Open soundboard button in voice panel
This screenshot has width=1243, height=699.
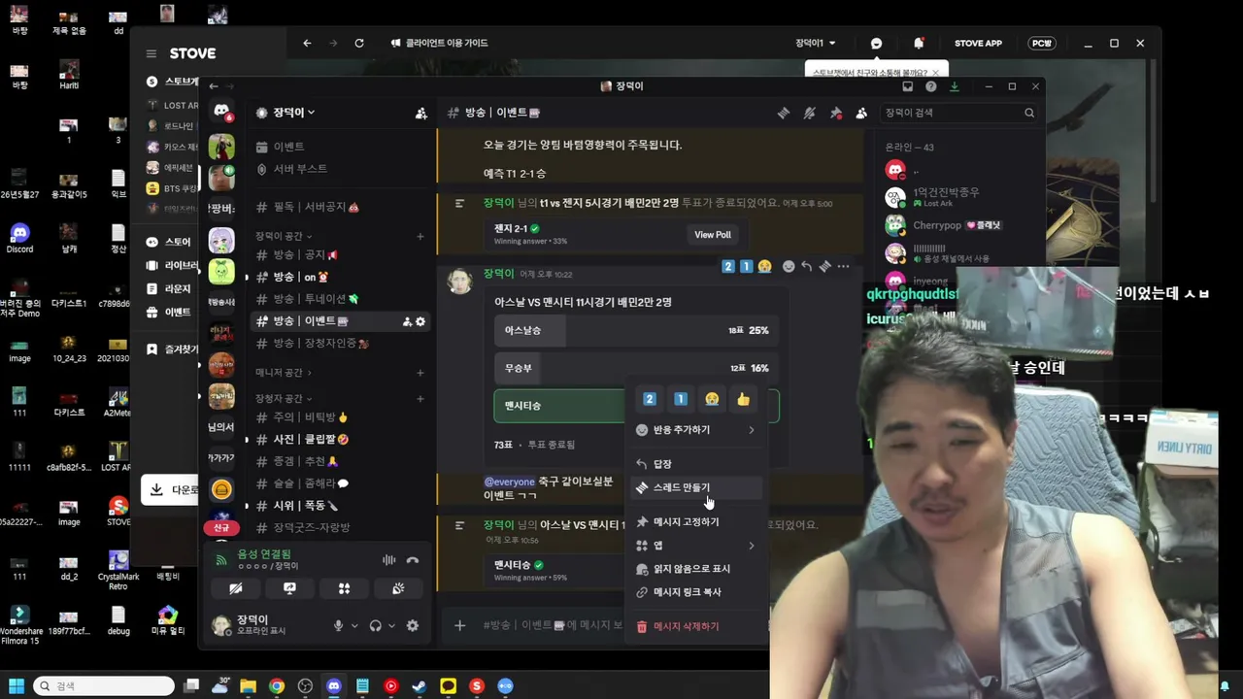[x=398, y=588]
